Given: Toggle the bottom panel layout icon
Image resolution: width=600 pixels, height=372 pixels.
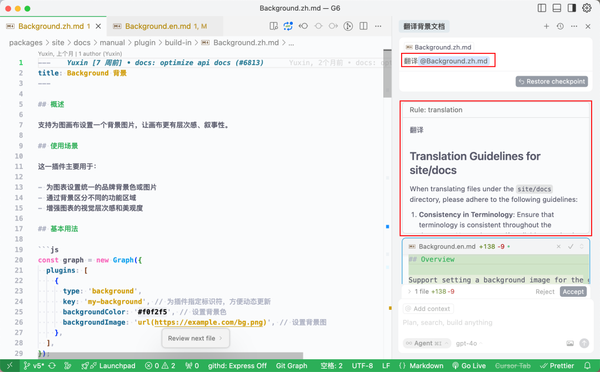Looking at the screenshot, I should click(x=557, y=8).
